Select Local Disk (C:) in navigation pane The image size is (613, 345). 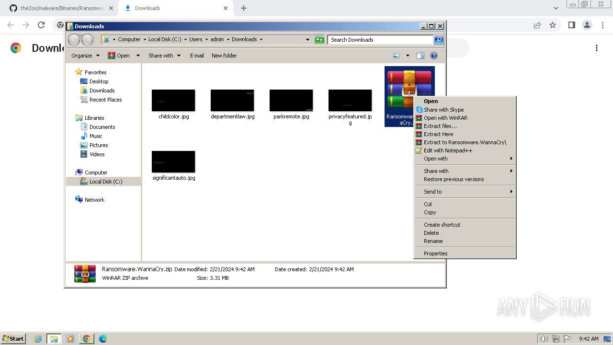105,182
